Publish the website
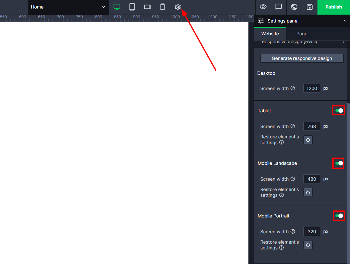The width and height of the screenshot is (350, 264). pyautogui.click(x=334, y=7)
